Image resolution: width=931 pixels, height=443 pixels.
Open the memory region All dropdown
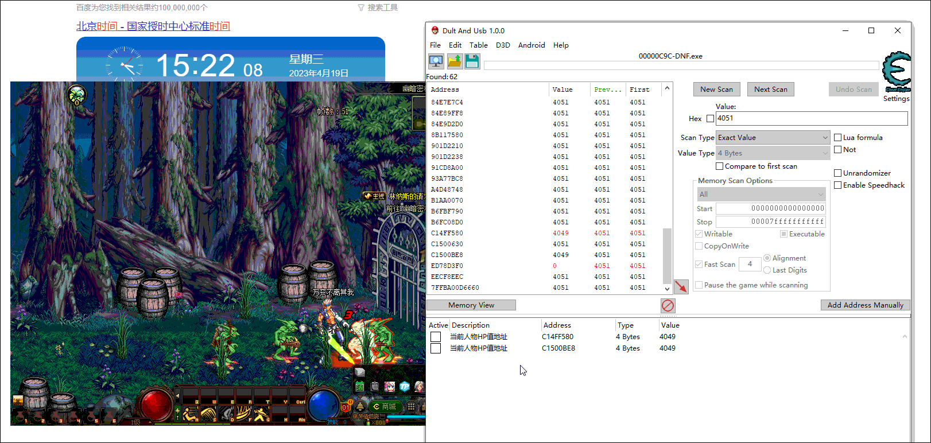762,195
